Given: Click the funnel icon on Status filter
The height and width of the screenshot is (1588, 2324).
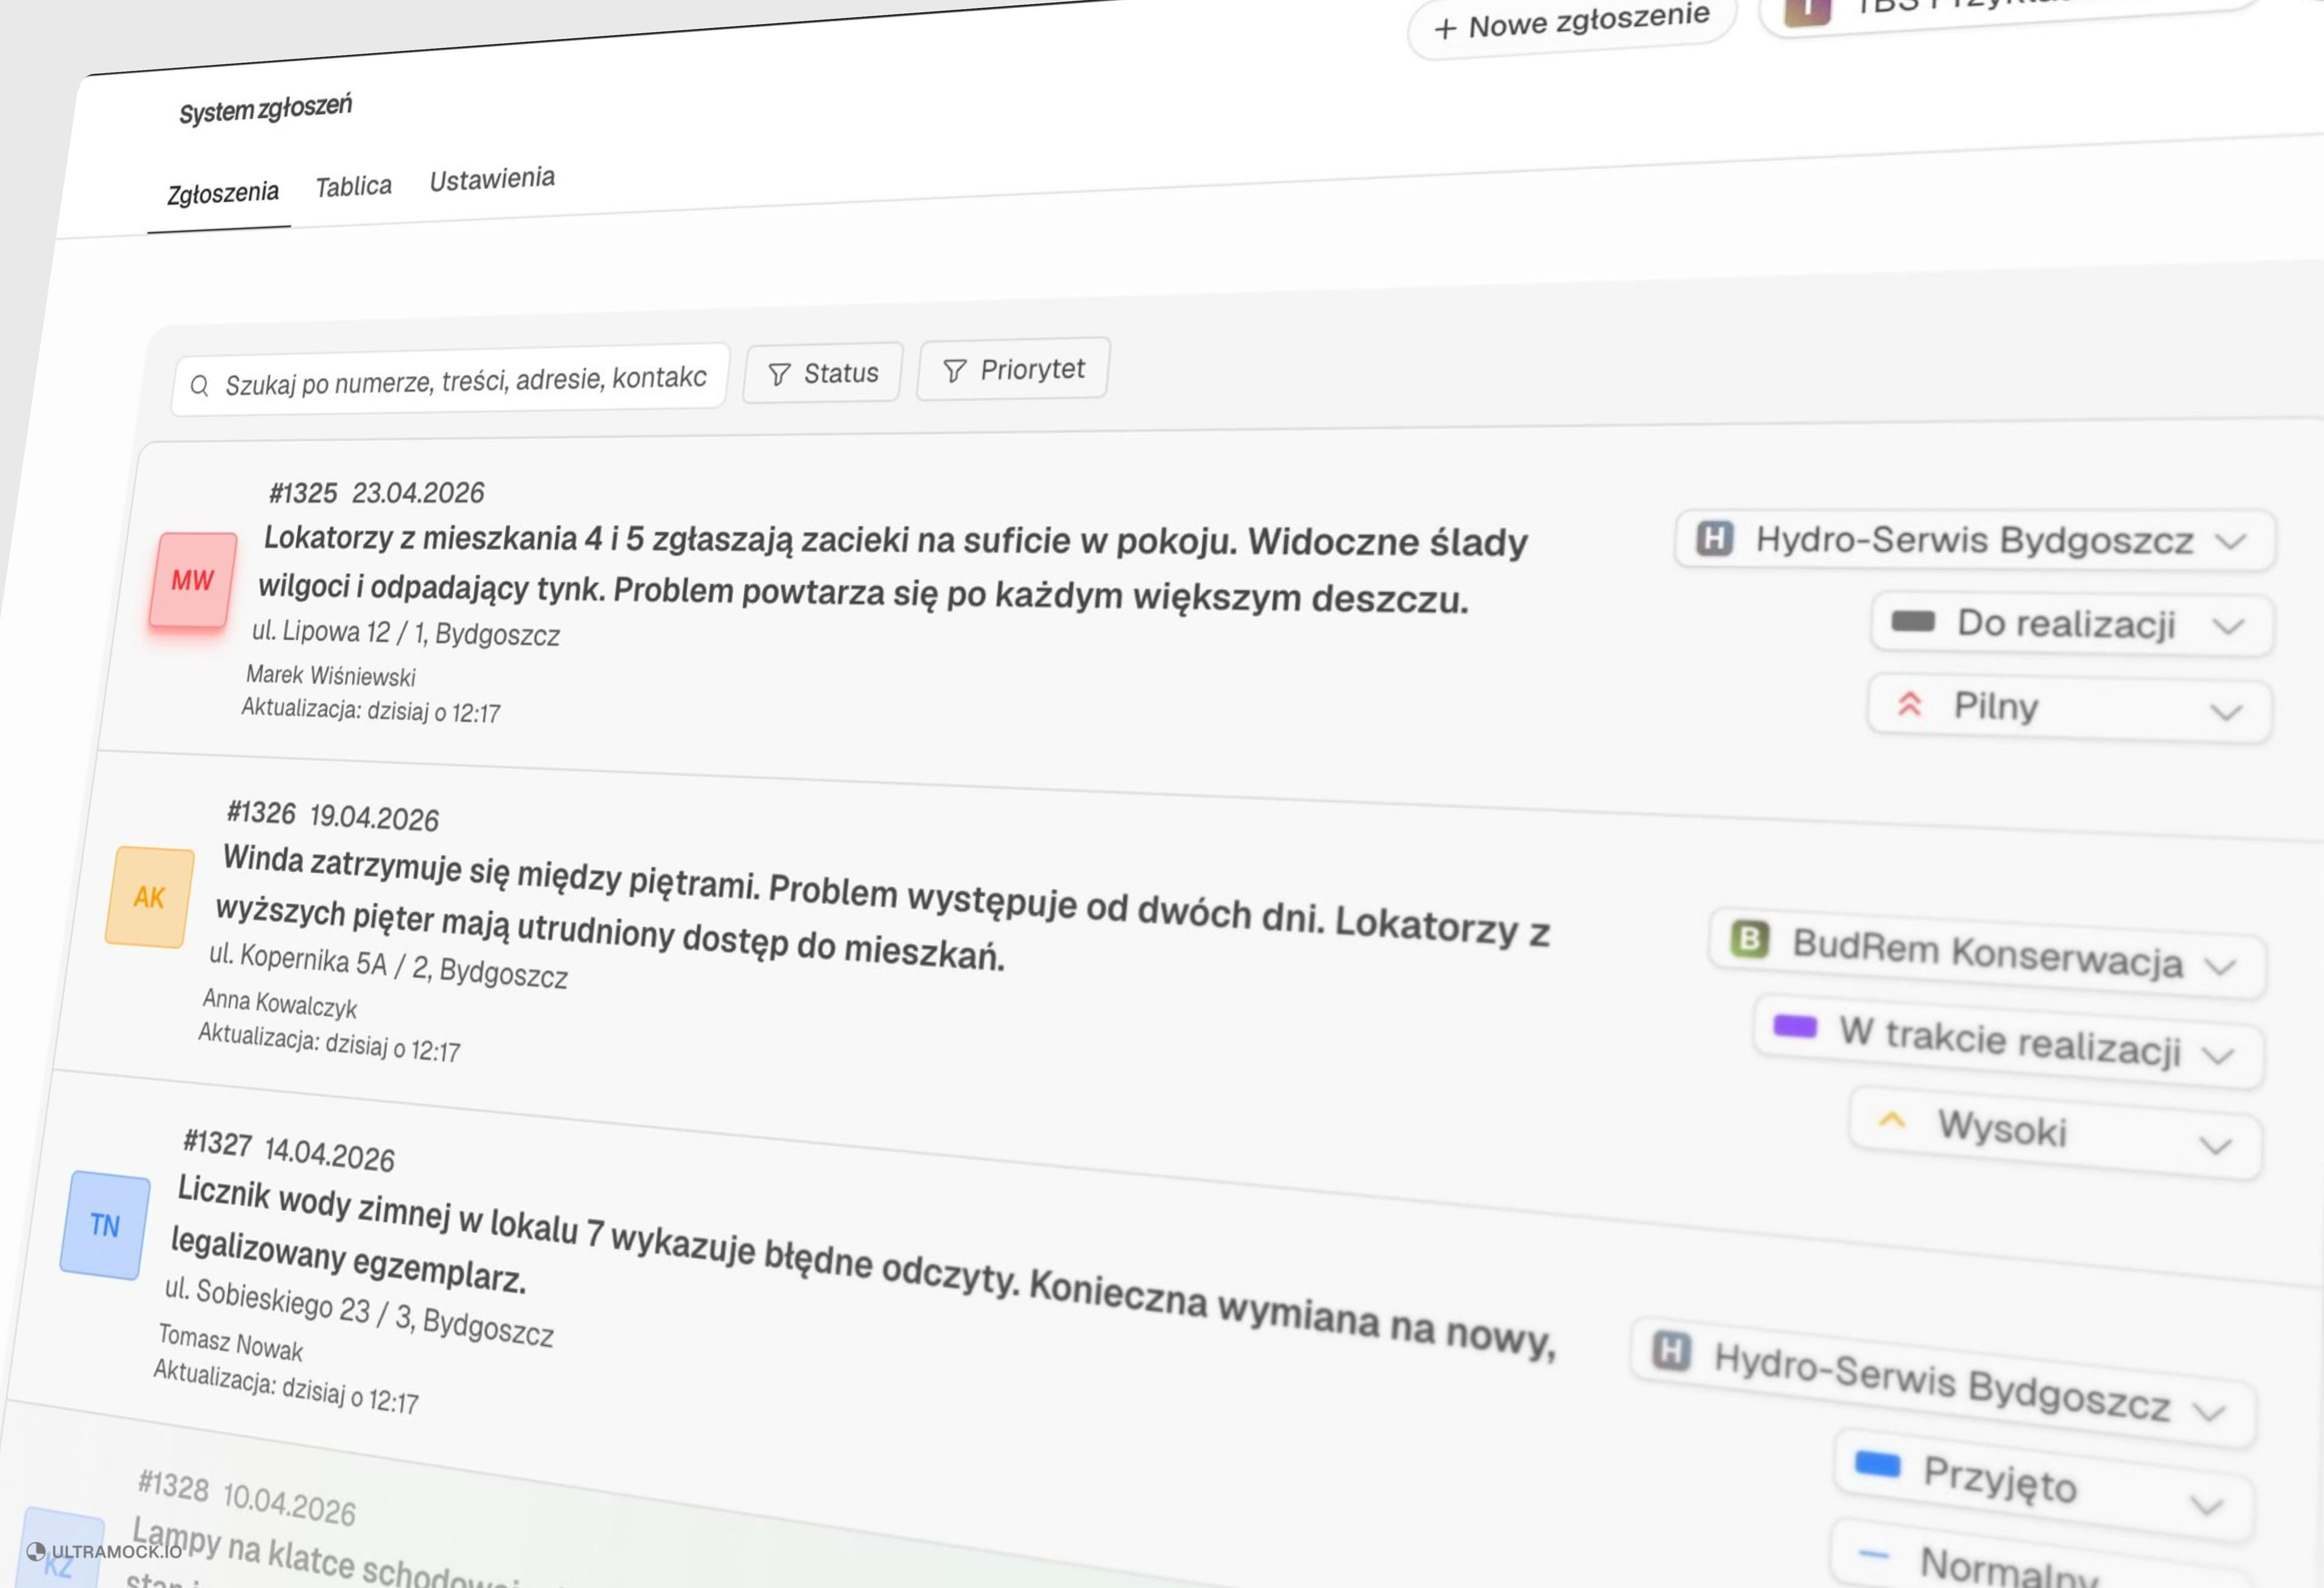Looking at the screenshot, I should pyautogui.click(x=779, y=374).
